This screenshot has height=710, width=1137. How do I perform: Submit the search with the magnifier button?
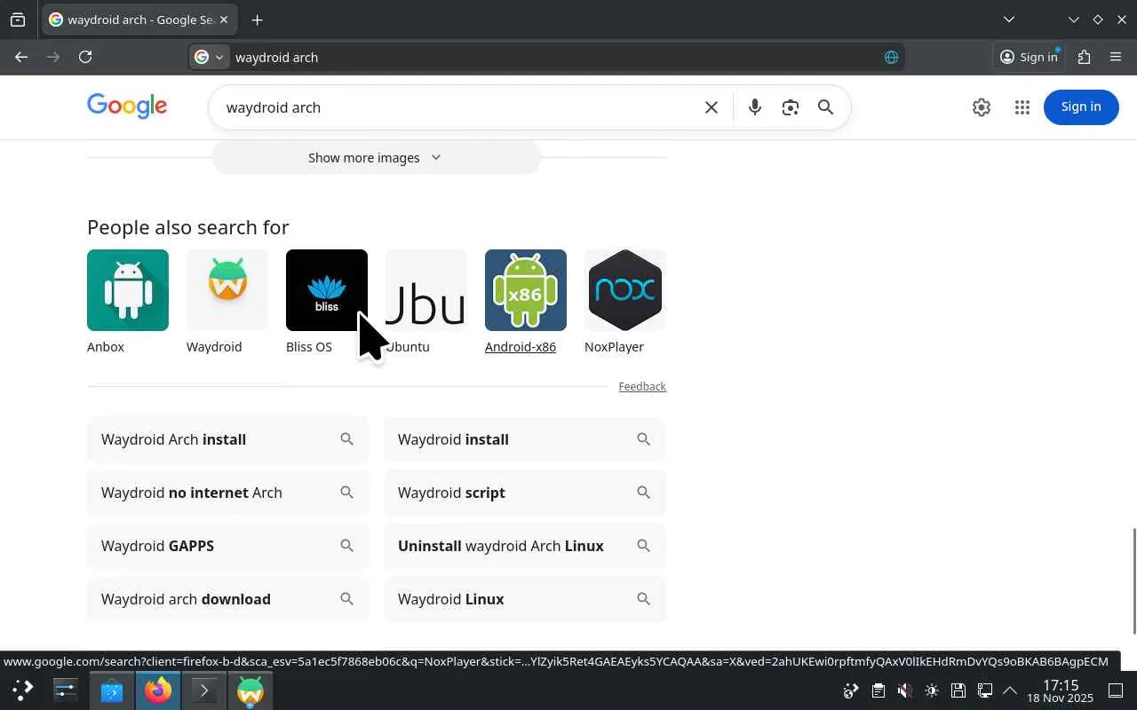(x=825, y=107)
